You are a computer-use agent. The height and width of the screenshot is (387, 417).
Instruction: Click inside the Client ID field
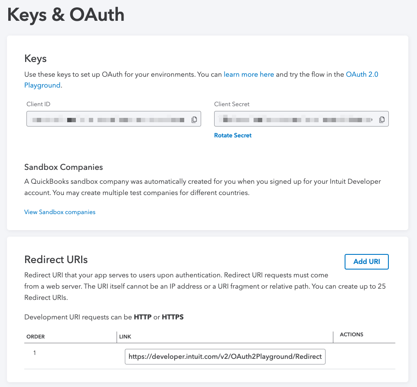(108, 119)
